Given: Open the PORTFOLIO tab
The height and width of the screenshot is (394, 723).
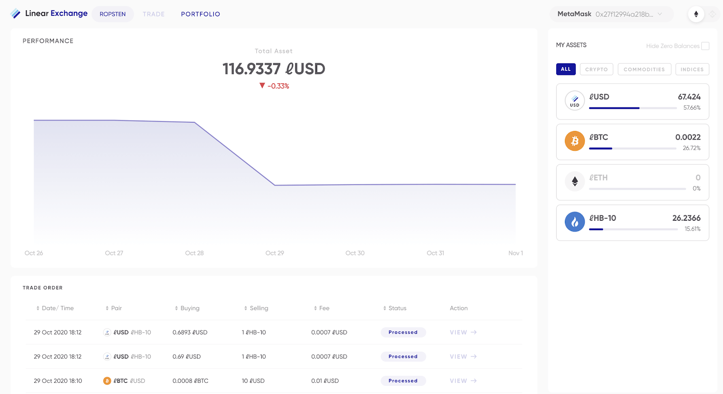Looking at the screenshot, I should click(201, 14).
